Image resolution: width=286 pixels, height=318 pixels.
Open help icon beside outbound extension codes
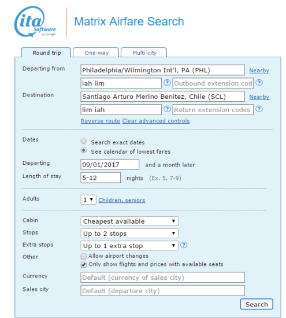[259, 83]
